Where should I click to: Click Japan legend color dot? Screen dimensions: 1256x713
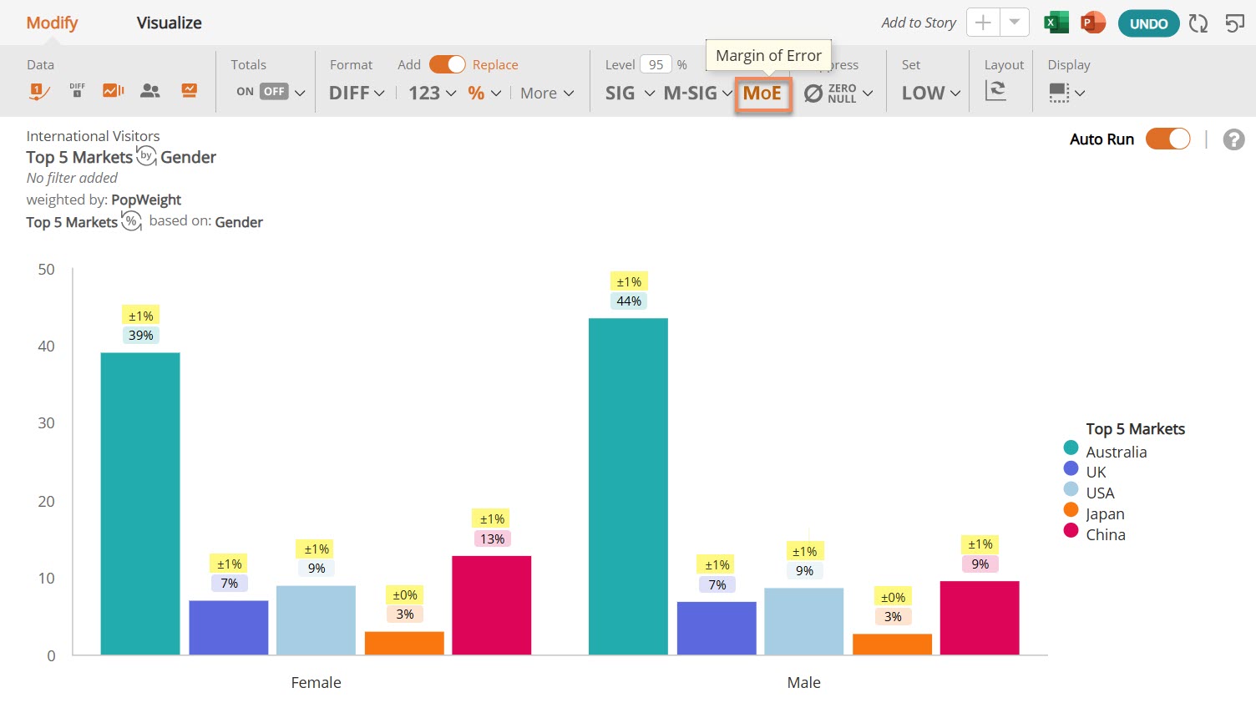pyautogui.click(x=1071, y=509)
